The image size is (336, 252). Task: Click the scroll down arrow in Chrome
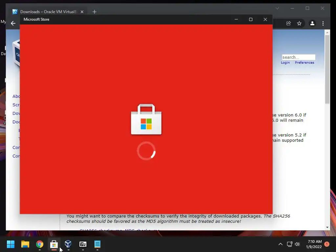(x=327, y=227)
